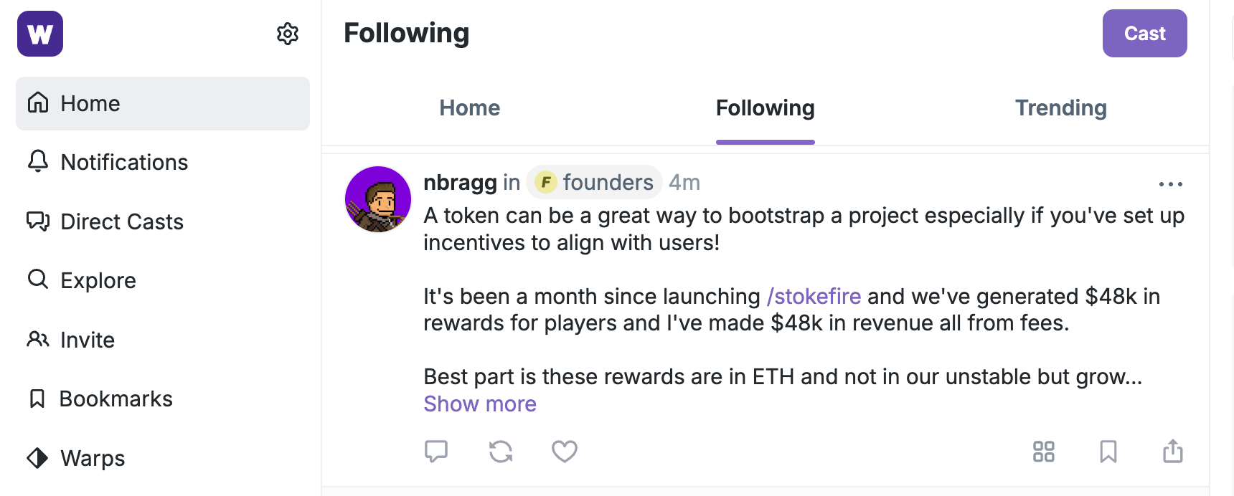Expand the cast with Show more
This screenshot has height=496, width=1234.
coord(480,404)
